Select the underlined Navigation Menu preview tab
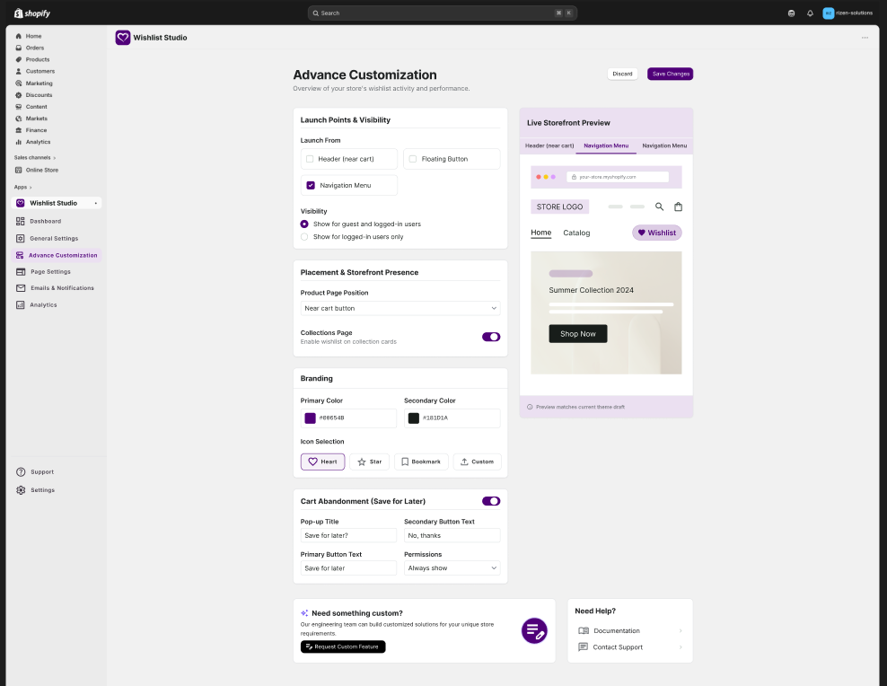The image size is (887, 686). (x=606, y=145)
